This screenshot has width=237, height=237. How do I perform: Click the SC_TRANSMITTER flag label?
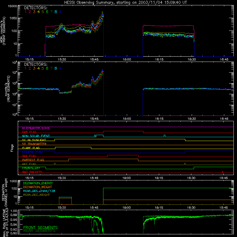34,144
